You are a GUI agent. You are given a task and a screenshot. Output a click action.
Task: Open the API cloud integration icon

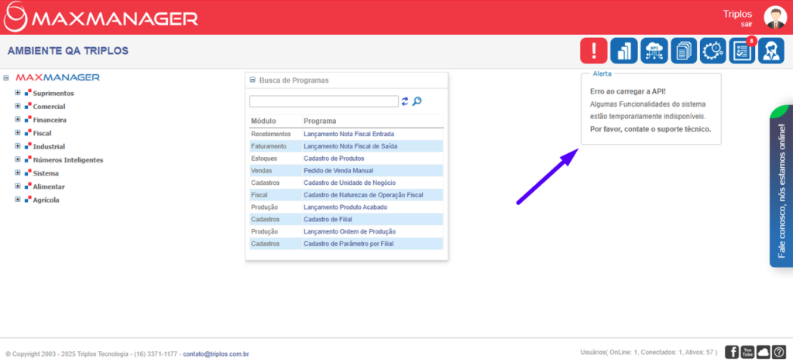tap(654, 50)
